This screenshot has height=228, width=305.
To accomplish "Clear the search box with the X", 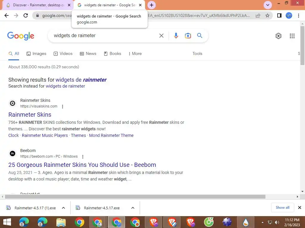I will tap(161, 36).
